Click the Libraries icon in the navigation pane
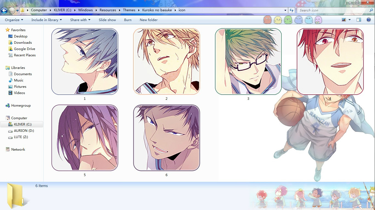Screen dimensions: 375x210 pyautogui.click(x=8, y=68)
